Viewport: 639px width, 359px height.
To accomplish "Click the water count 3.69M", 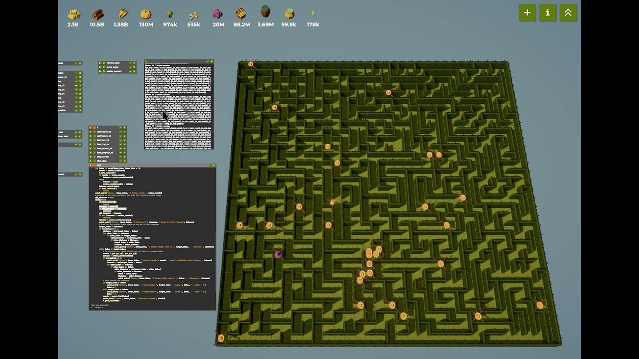I will [x=266, y=24].
